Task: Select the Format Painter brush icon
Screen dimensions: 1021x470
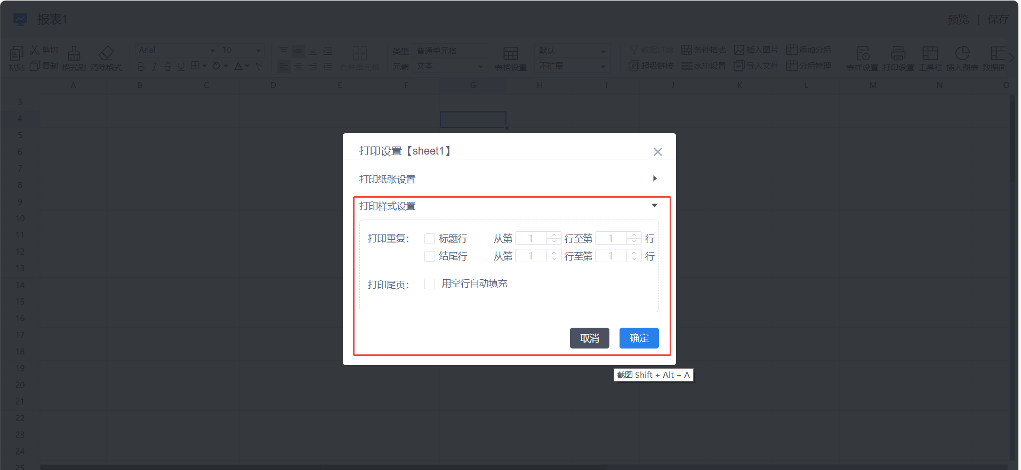Action: [x=74, y=53]
